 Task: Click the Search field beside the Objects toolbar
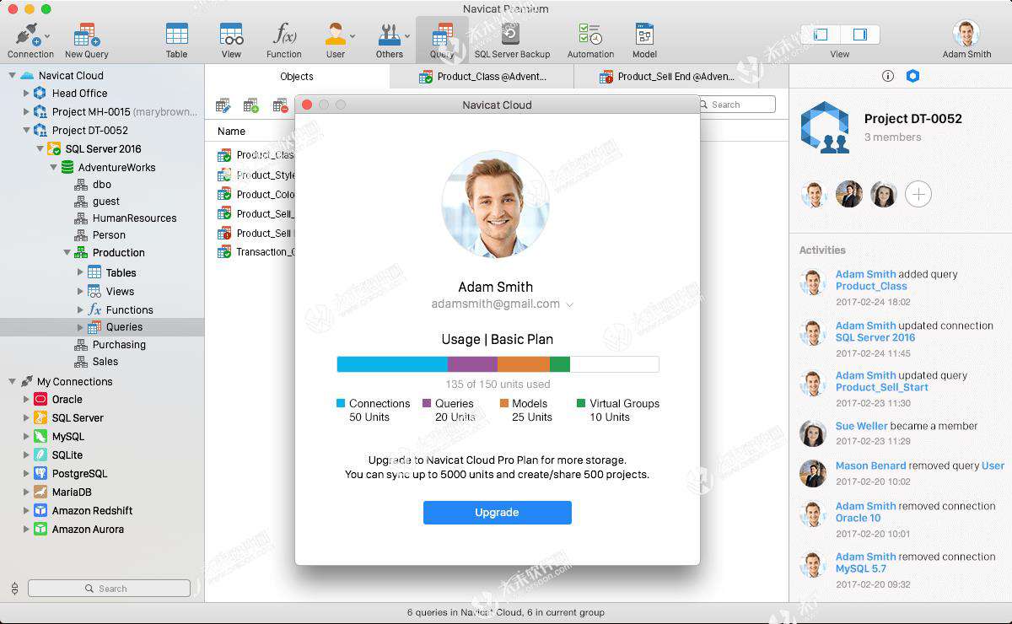point(737,105)
